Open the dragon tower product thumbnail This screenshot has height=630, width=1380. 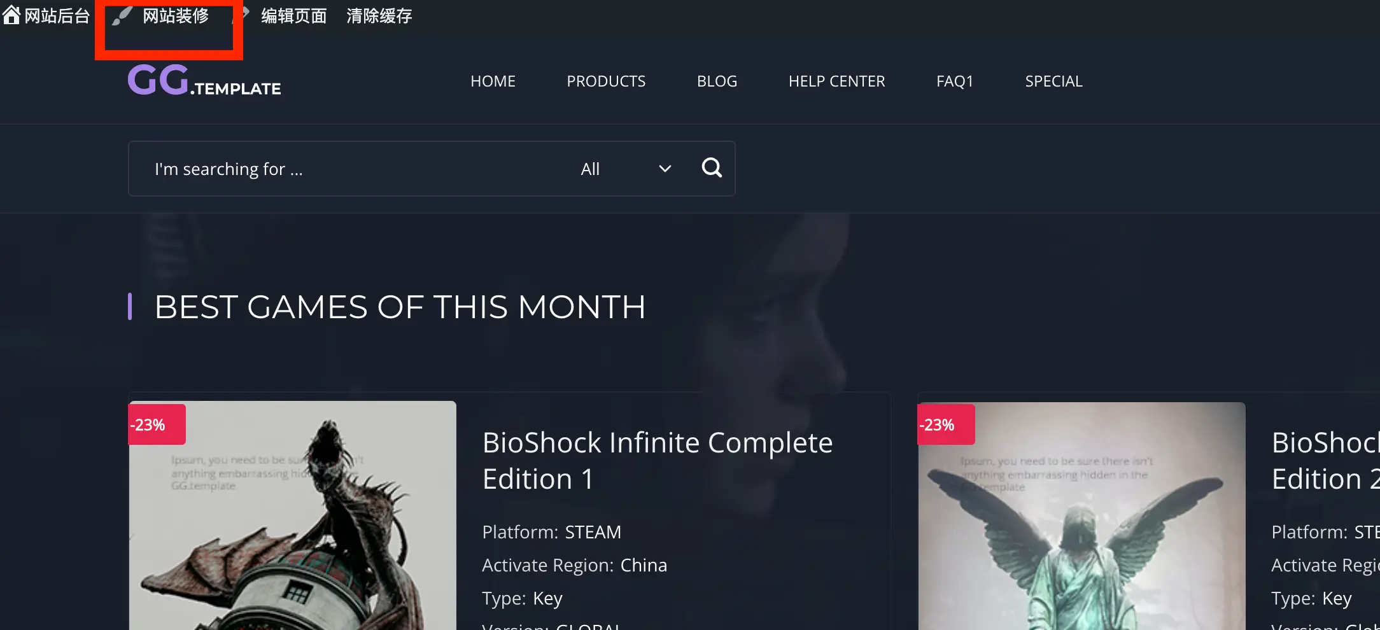293,515
